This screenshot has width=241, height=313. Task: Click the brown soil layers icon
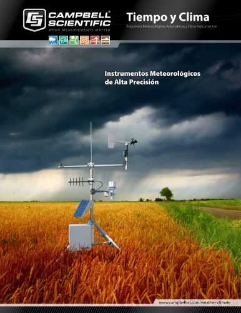[x=106, y=40]
